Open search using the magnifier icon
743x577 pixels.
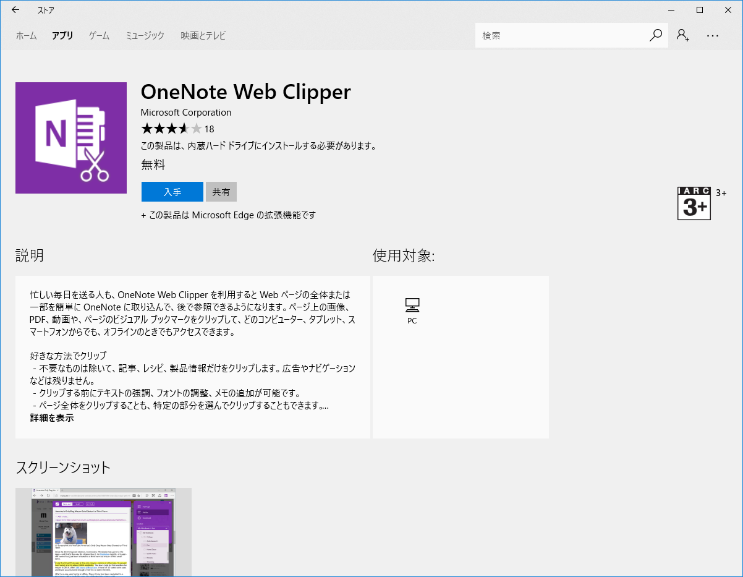(655, 35)
